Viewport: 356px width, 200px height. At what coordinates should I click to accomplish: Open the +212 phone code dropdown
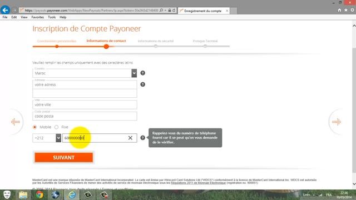(x=58, y=138)
